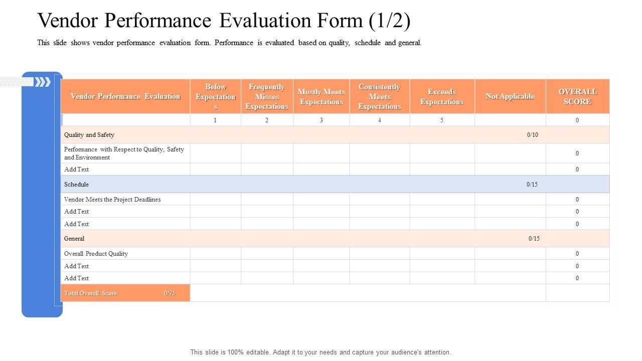Click the Vendor Performance Evaluation header cell
Image resolution: width=642 pixels, height=361 pixels.
[125, 96]
